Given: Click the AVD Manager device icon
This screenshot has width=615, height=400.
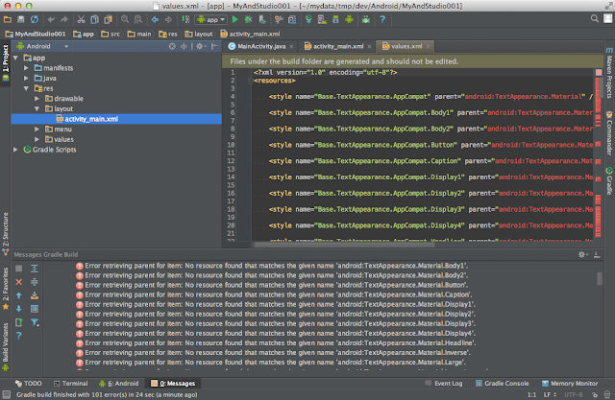Looking at the screenshot, I should click(322, 19).
